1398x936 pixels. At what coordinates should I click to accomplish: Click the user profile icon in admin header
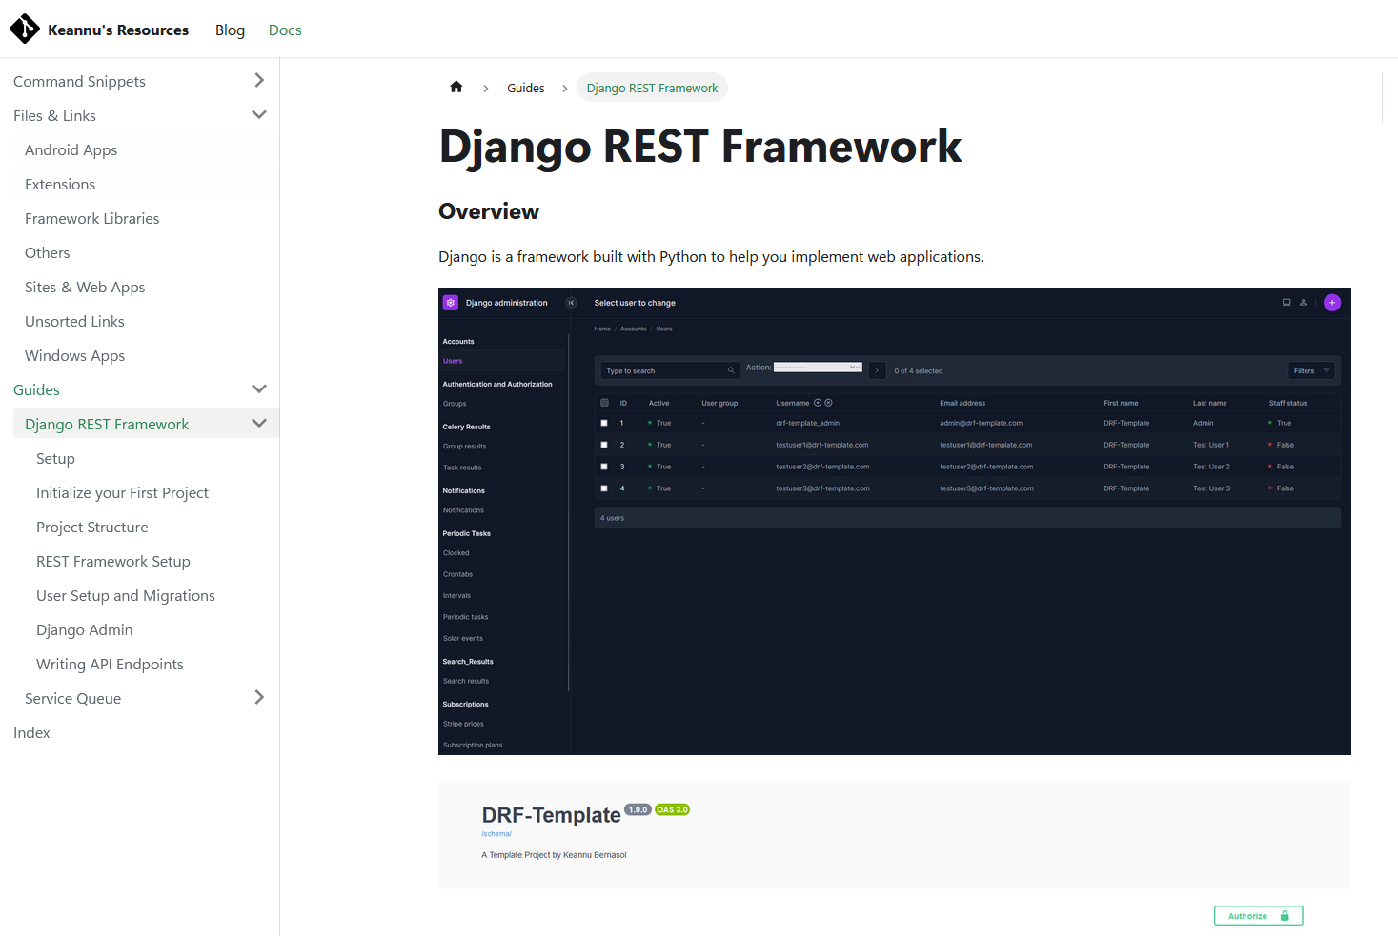tap(1303, 303)
